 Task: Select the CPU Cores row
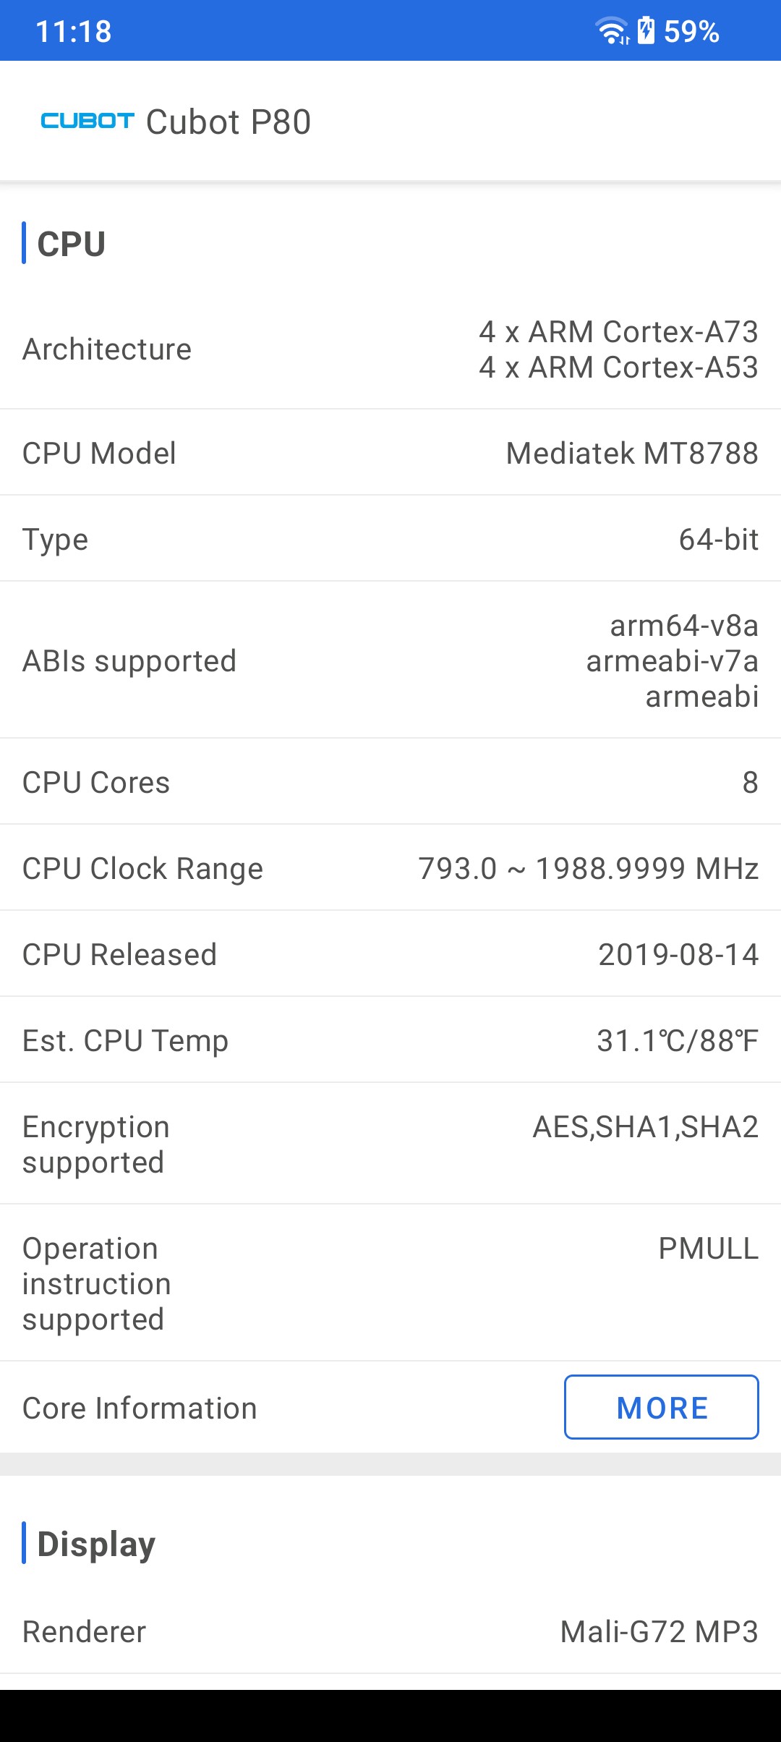coord(390,782)
